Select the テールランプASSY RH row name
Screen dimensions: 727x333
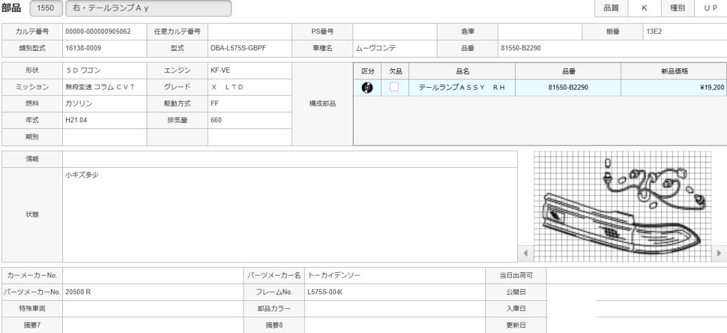(462, 87)
